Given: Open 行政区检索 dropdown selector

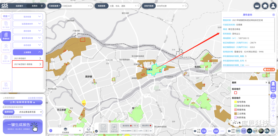Looking at the screenshot, I should click(x=54, y=6).
